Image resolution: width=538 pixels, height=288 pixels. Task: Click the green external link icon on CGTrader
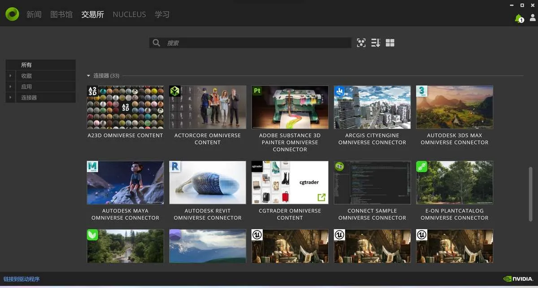tap(321, 197)
